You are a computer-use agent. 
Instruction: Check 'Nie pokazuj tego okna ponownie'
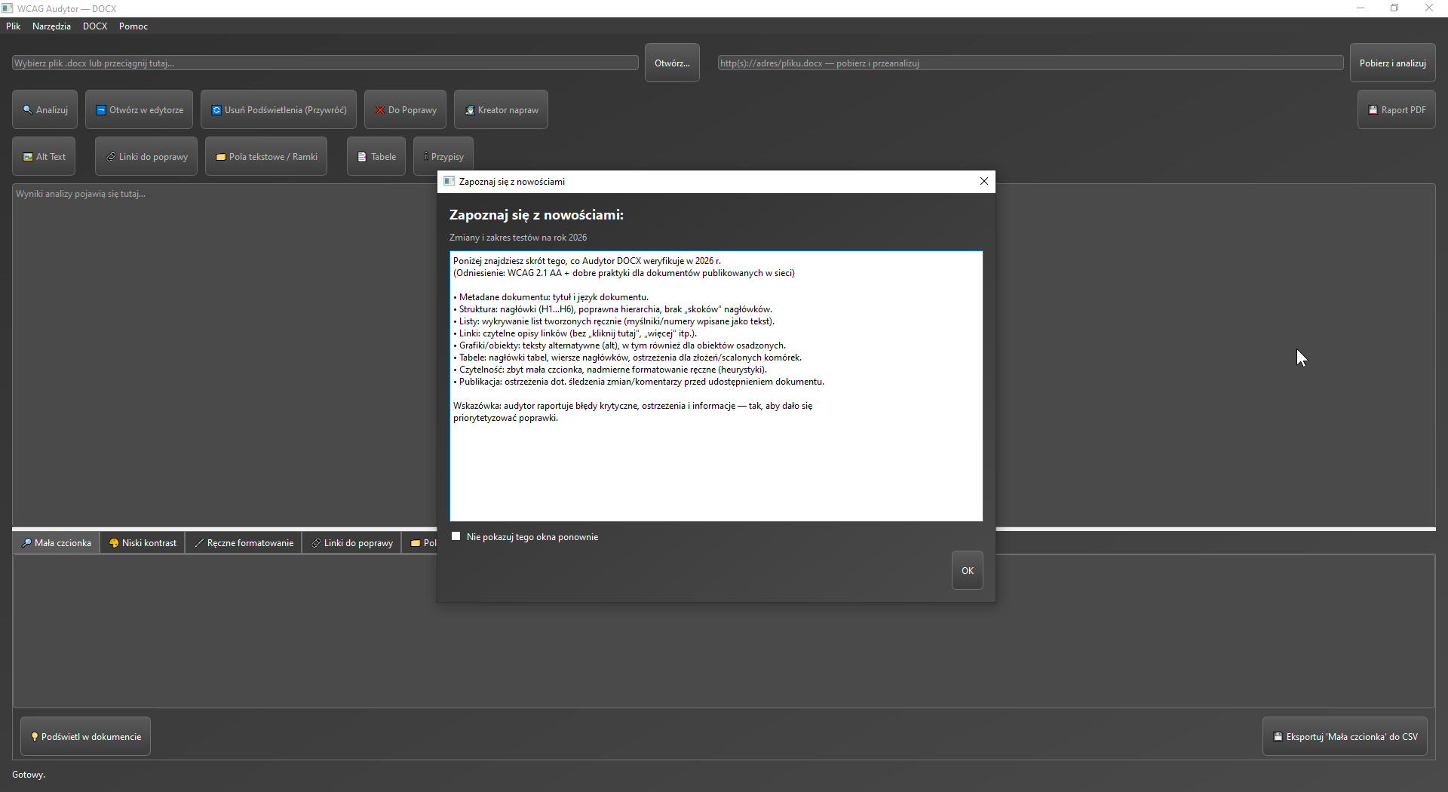tap(456, 536)
